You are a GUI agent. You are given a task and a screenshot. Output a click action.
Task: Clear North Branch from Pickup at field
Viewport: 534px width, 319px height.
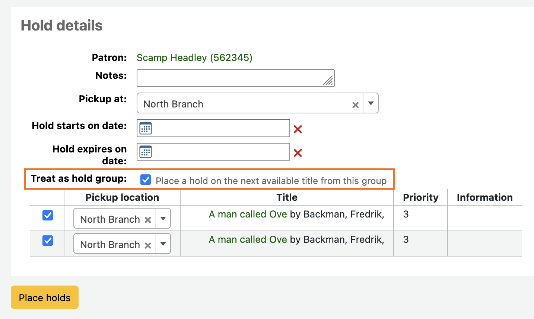tap(356, 105)
